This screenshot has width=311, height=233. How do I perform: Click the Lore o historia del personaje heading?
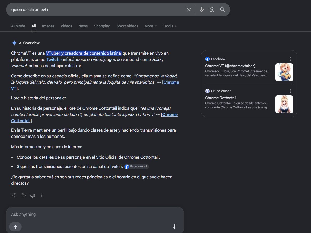pos(39,98)
